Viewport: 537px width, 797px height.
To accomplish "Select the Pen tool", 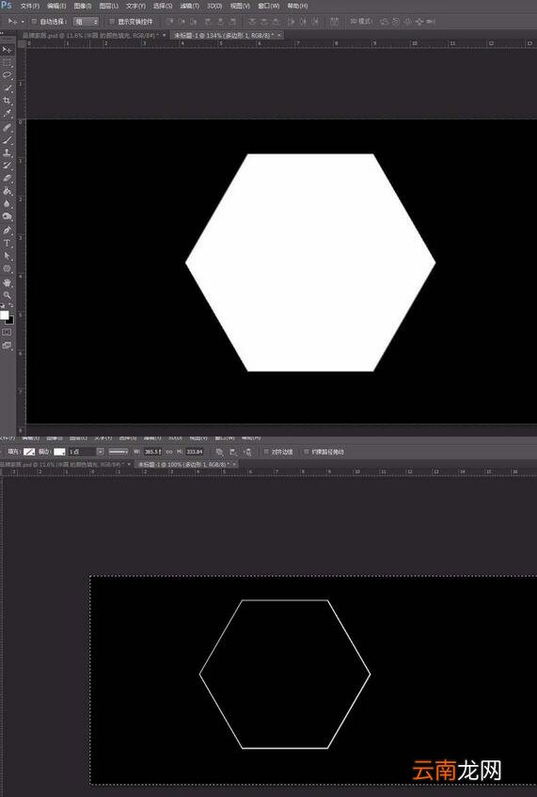I will pos(7,230).
